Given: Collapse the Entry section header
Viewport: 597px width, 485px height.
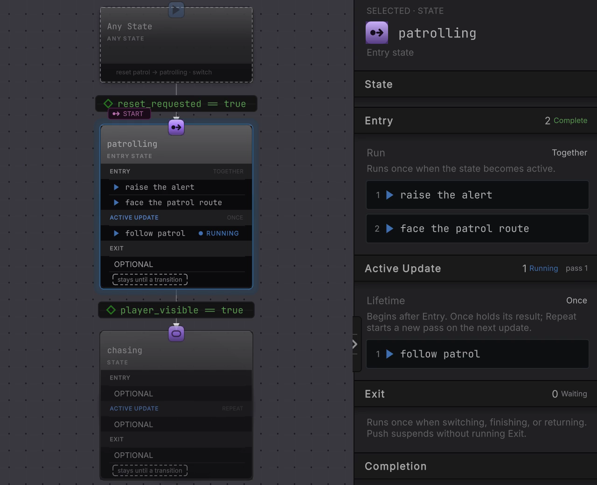Looking at the screenshot, I should click(x=476, y=121).
